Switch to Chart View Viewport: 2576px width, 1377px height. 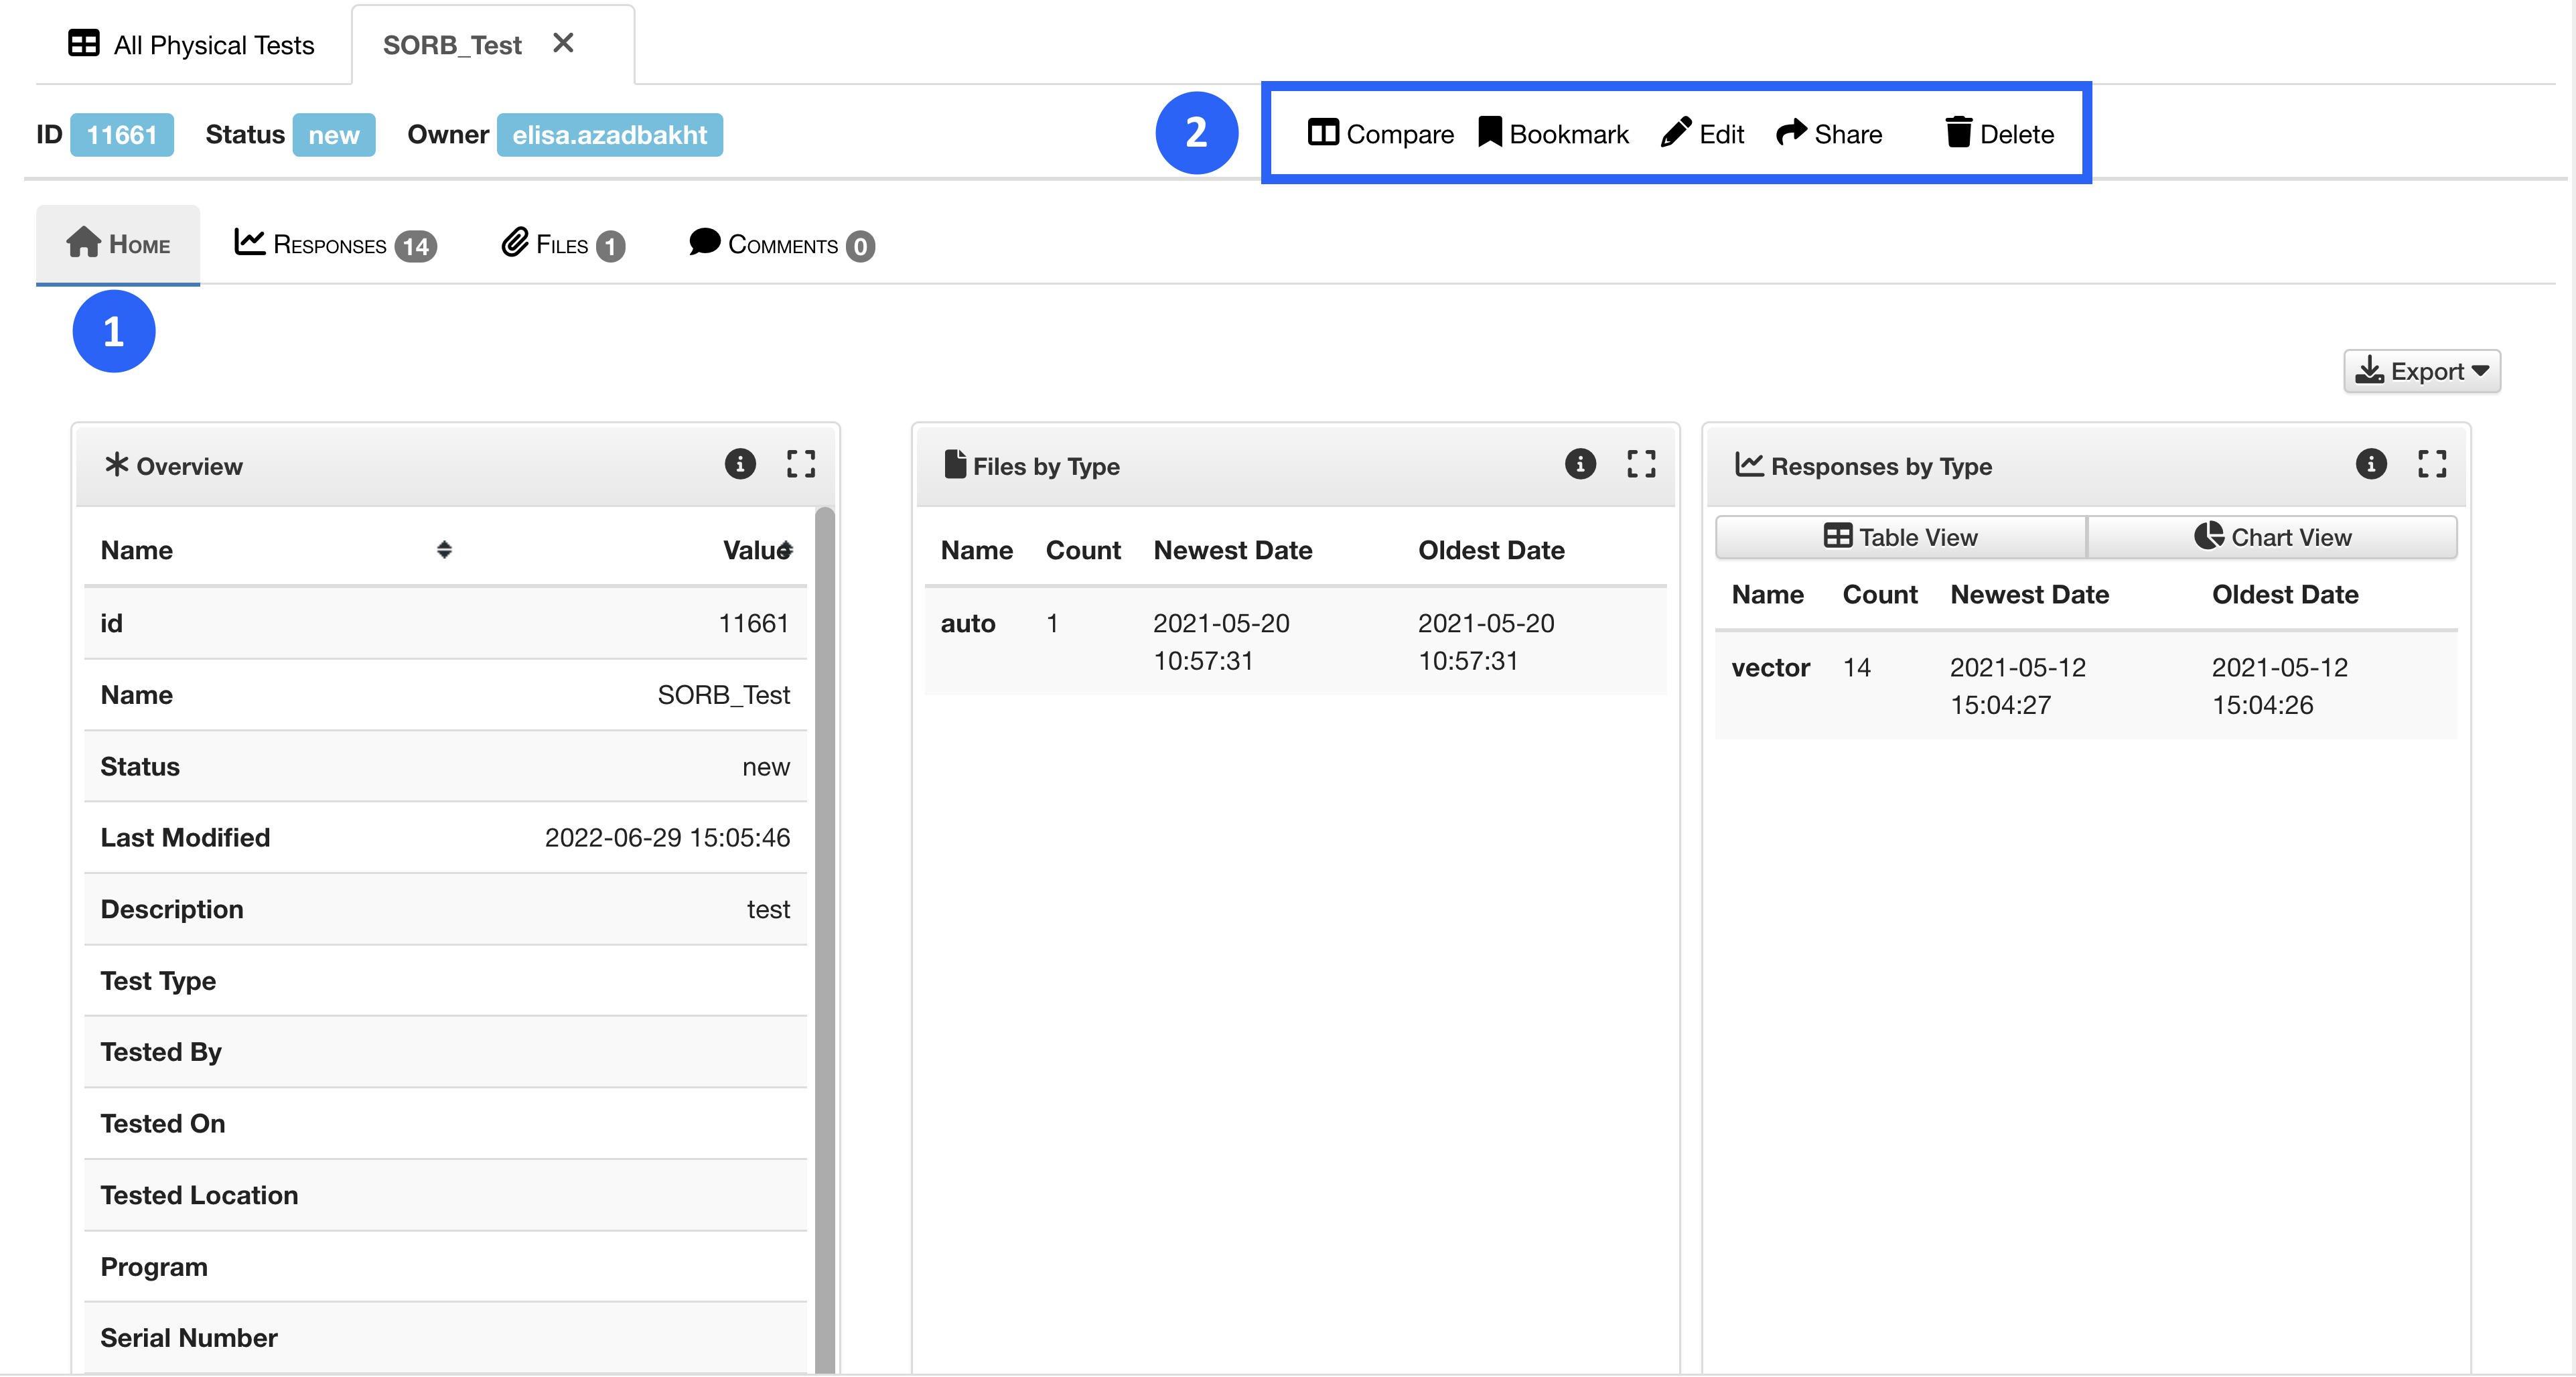click(x=2271, y=537)
